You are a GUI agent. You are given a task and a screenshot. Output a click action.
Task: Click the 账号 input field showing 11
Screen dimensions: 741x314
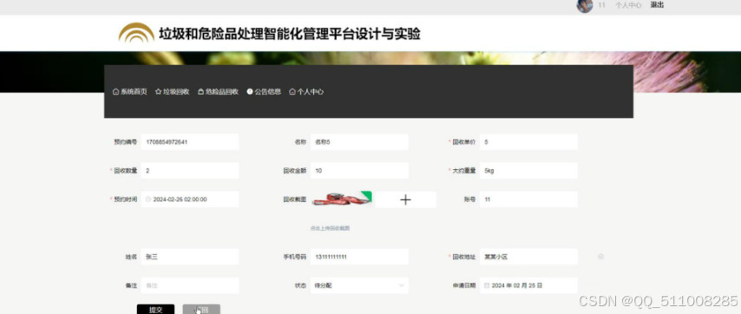(x=528, y=200)
